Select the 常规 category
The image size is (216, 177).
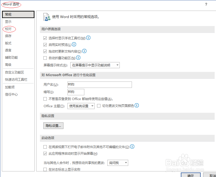pos(18,14)
